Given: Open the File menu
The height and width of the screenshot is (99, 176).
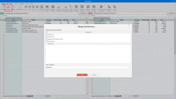Looking at the screenshot, I should [x=7, y=4].
